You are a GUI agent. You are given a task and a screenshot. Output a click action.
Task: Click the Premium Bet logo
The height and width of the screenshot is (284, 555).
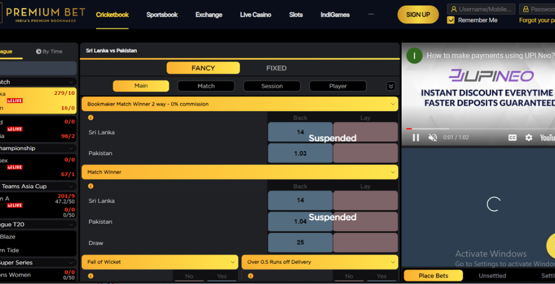[43, 14]
